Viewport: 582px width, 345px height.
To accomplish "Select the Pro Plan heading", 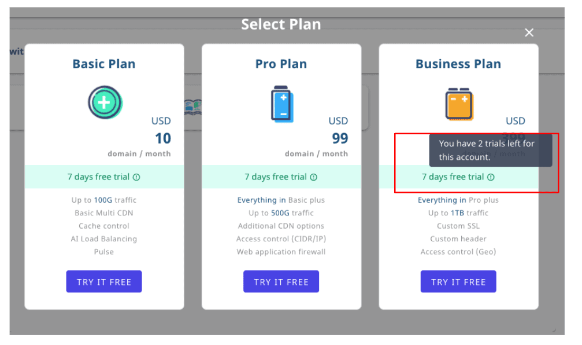I will pyautogui.click(x=281, y=64).
